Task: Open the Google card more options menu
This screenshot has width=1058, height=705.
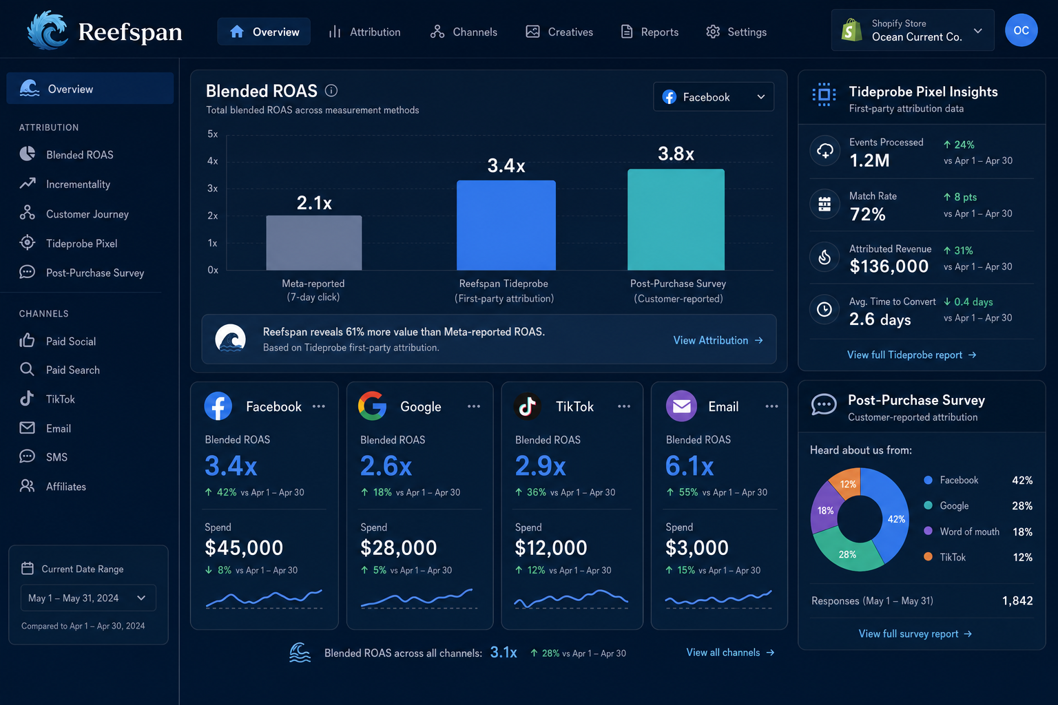Action: click(x=474, y=406)
